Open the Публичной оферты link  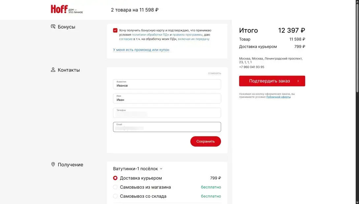click(278, 97)
